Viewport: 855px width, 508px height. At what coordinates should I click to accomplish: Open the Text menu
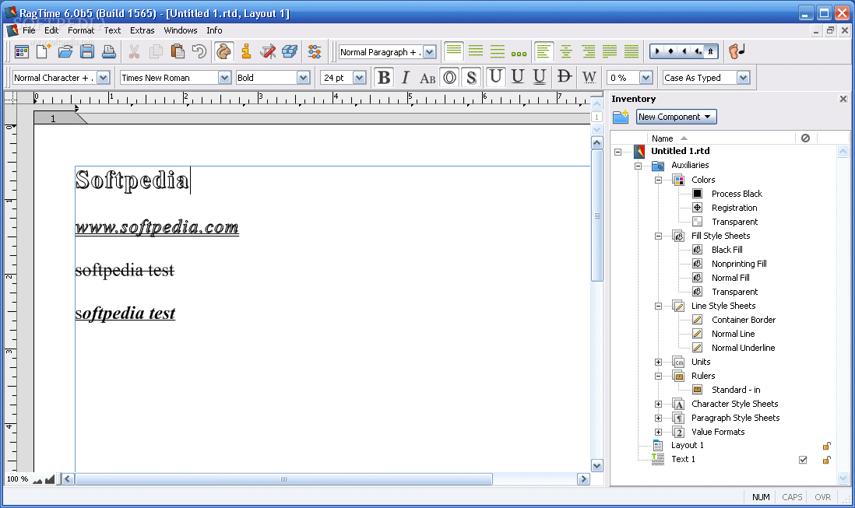[x=112, y=30]
